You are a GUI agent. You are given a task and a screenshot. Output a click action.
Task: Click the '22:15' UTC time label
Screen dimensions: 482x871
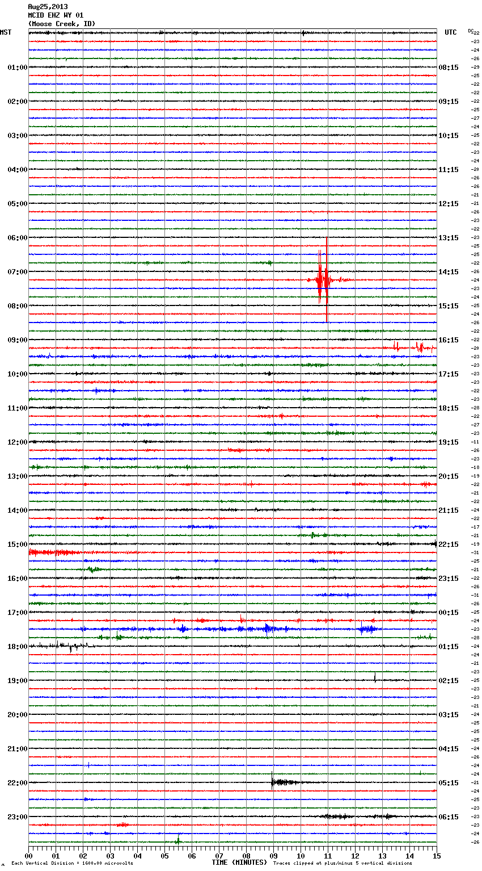tap(449, 545)
